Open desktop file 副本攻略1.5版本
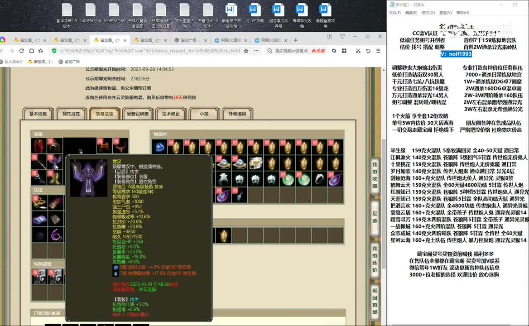Image resolution: width=529 pixels, height=326 pixels. pyautogui.click(x=67, y=16)
